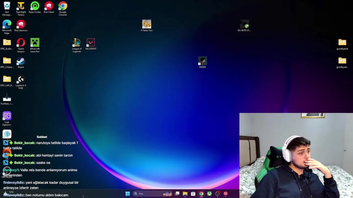The image size is (353, 198).
Task: Select the DRV_Chipset folder
Action: 7,63
